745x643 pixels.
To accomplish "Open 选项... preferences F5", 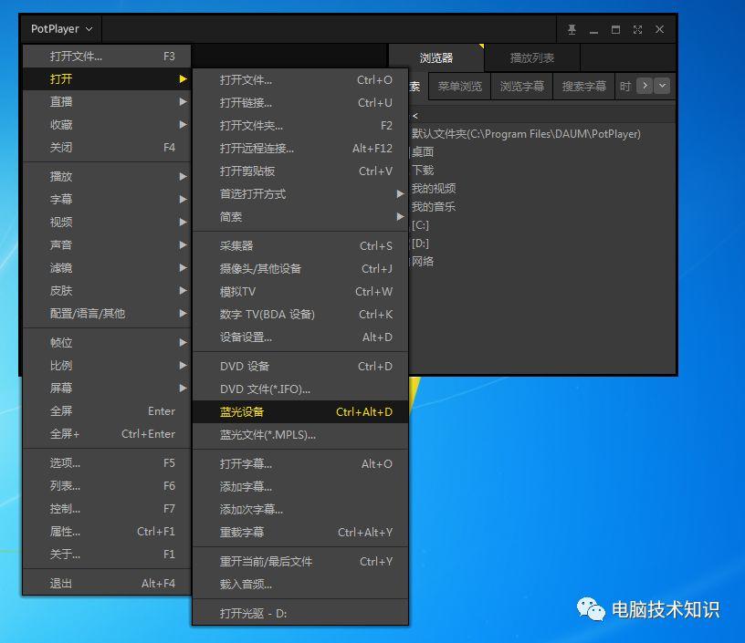I will click(107, 463).
